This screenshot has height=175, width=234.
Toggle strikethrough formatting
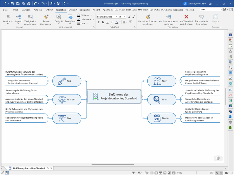(x=112, y=22)
